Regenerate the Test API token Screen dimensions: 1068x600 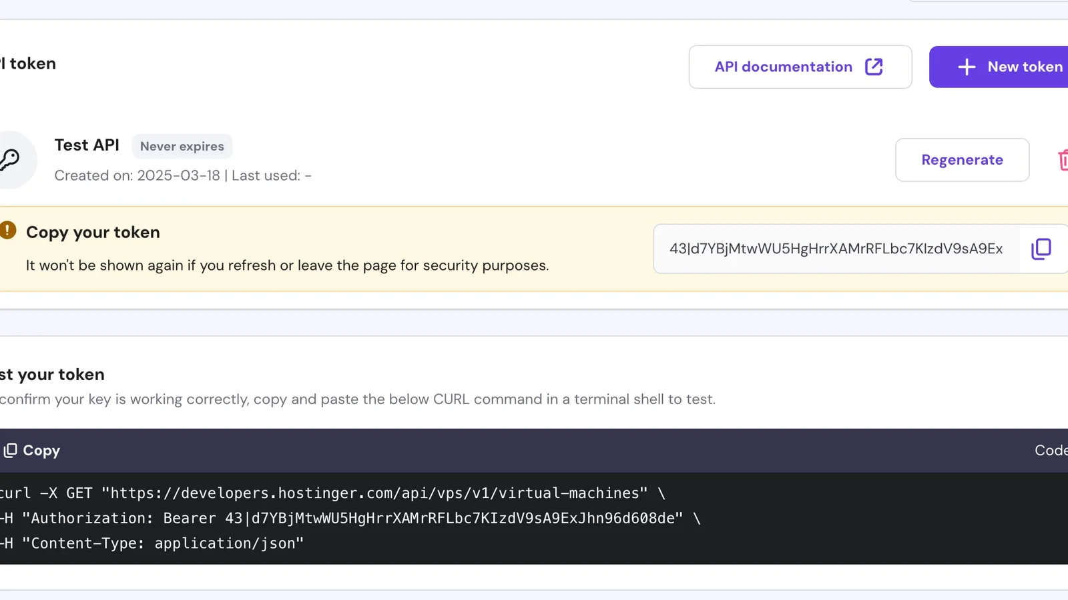962,160
